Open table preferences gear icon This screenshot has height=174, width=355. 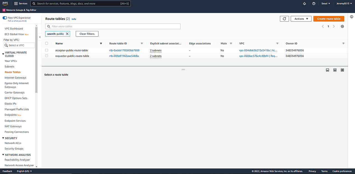342,26
